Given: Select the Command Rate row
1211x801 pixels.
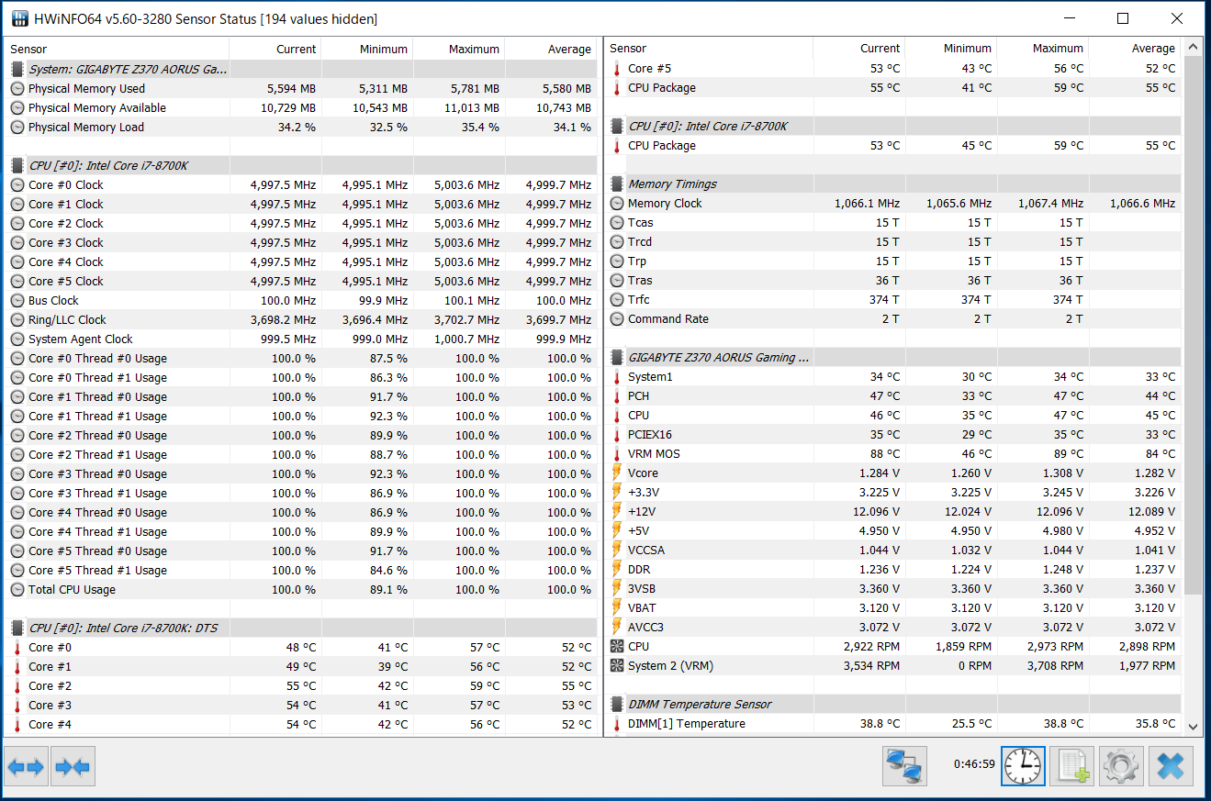Looking at the screenshot, I should tap(892, 318).
